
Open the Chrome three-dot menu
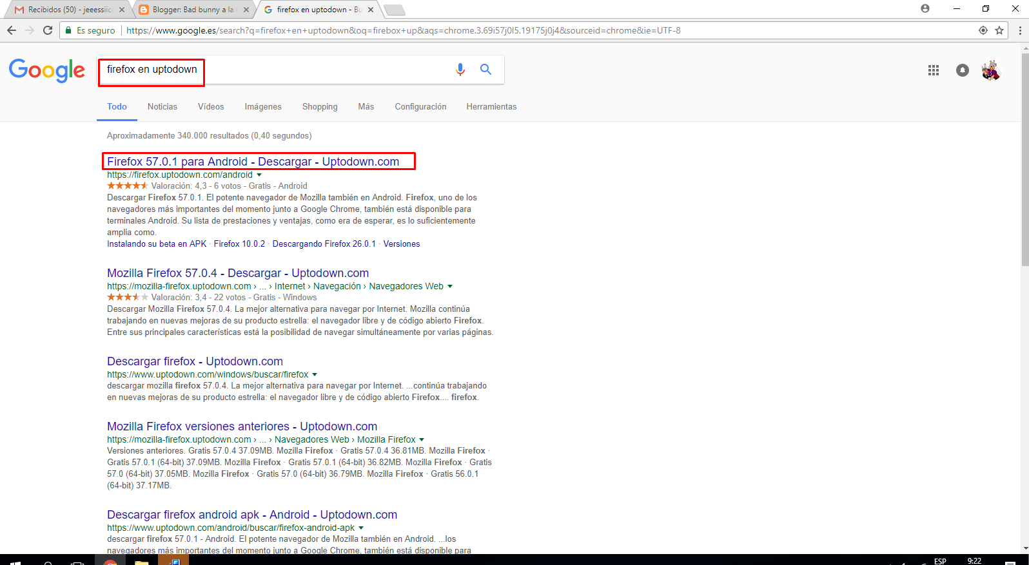[x=1020, y=30]
